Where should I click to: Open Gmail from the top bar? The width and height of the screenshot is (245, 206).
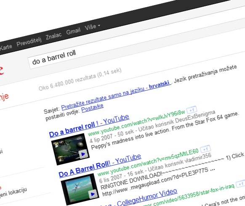[x=73, y=31]
